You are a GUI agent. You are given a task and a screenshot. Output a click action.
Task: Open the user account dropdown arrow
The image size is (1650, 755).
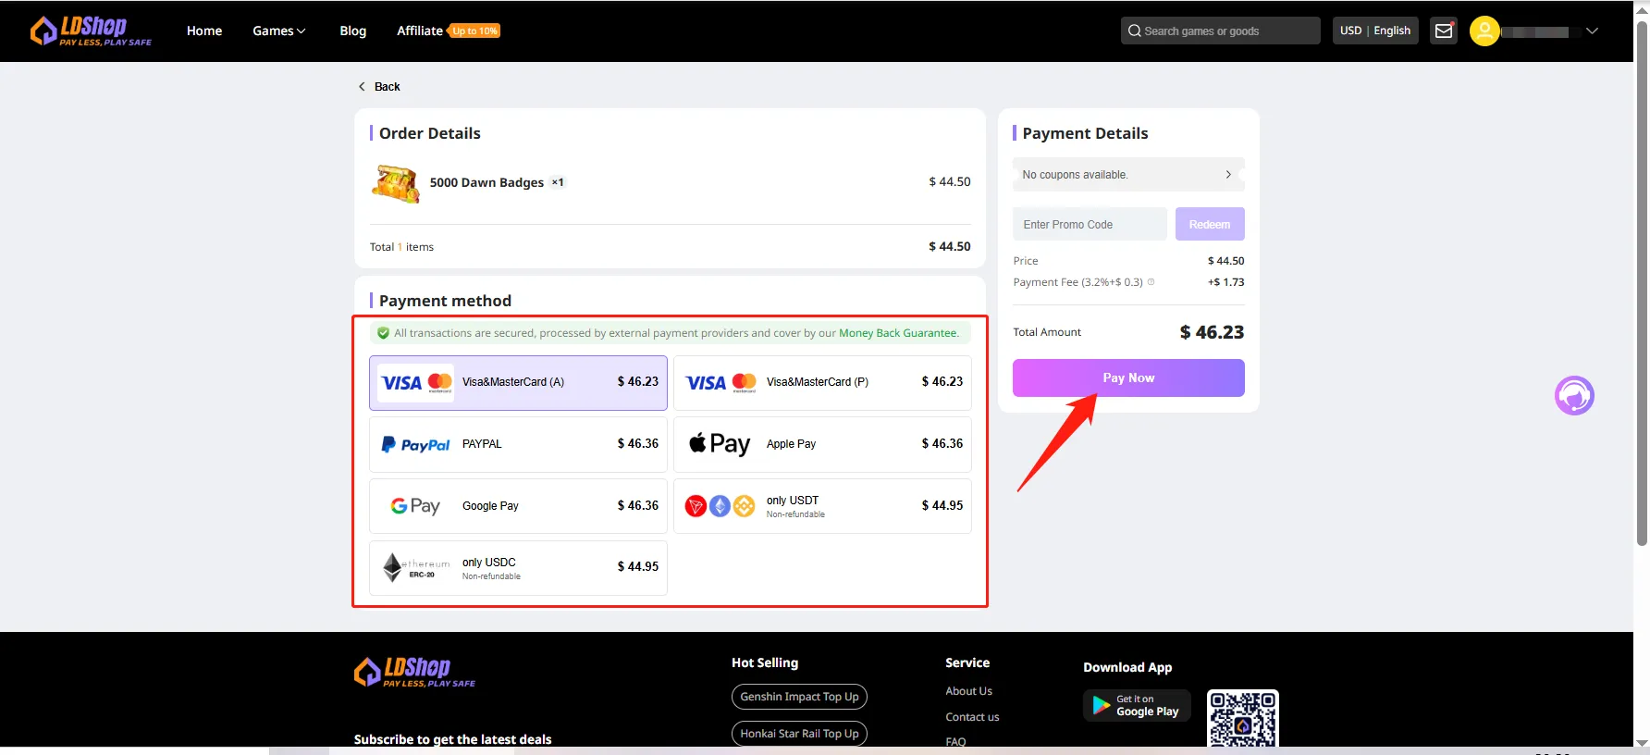point(1592,31)
